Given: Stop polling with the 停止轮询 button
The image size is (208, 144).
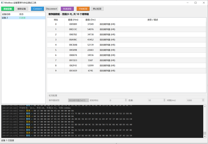Looking at the screenshot, I should pos(97,9).
